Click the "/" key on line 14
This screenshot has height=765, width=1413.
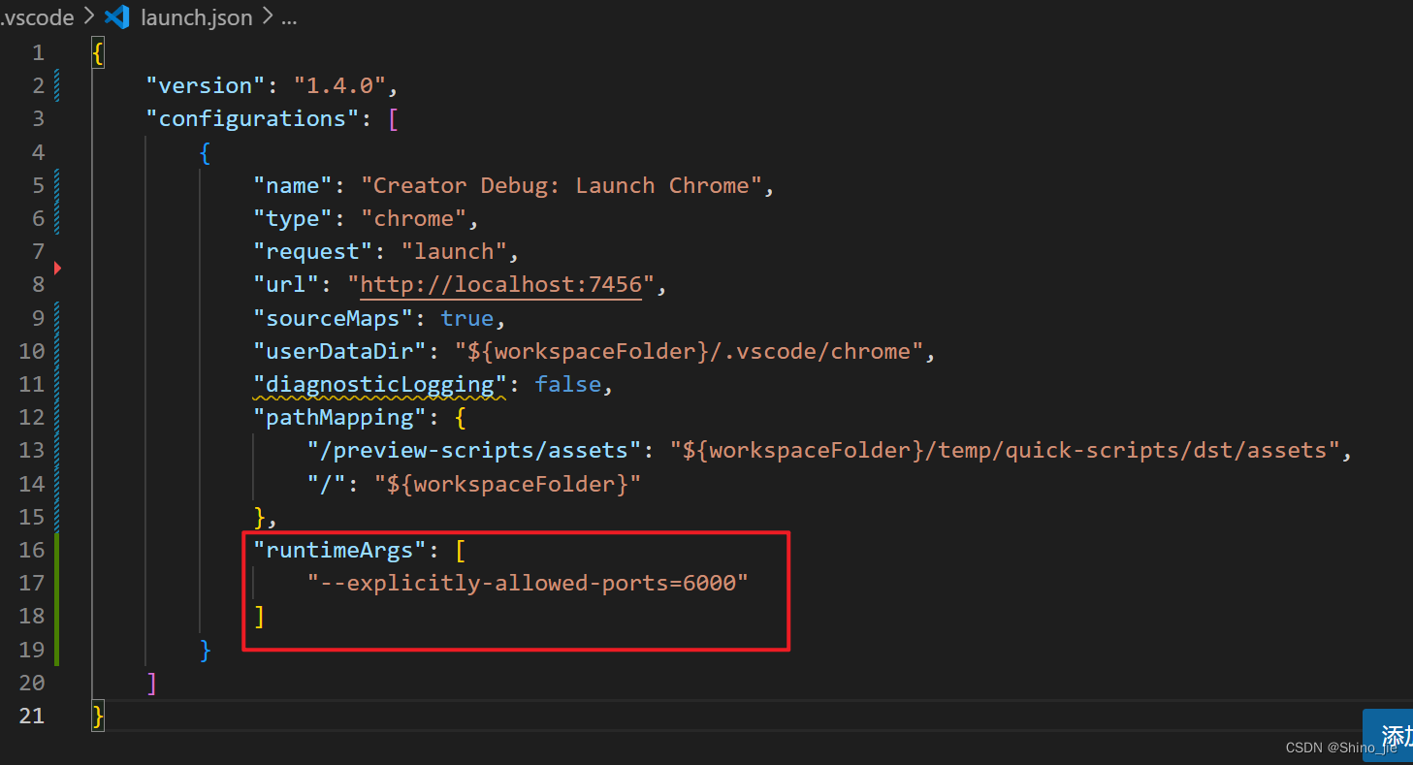[x=327, y=484]
